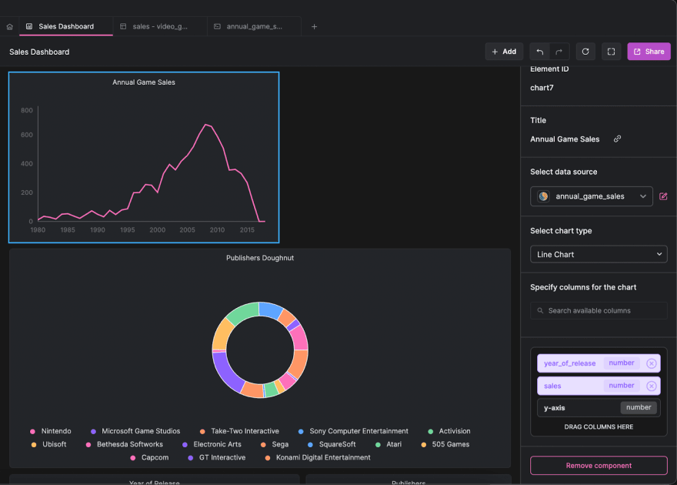Copy link icon next to Annual Game Sales title

point(618,139)
